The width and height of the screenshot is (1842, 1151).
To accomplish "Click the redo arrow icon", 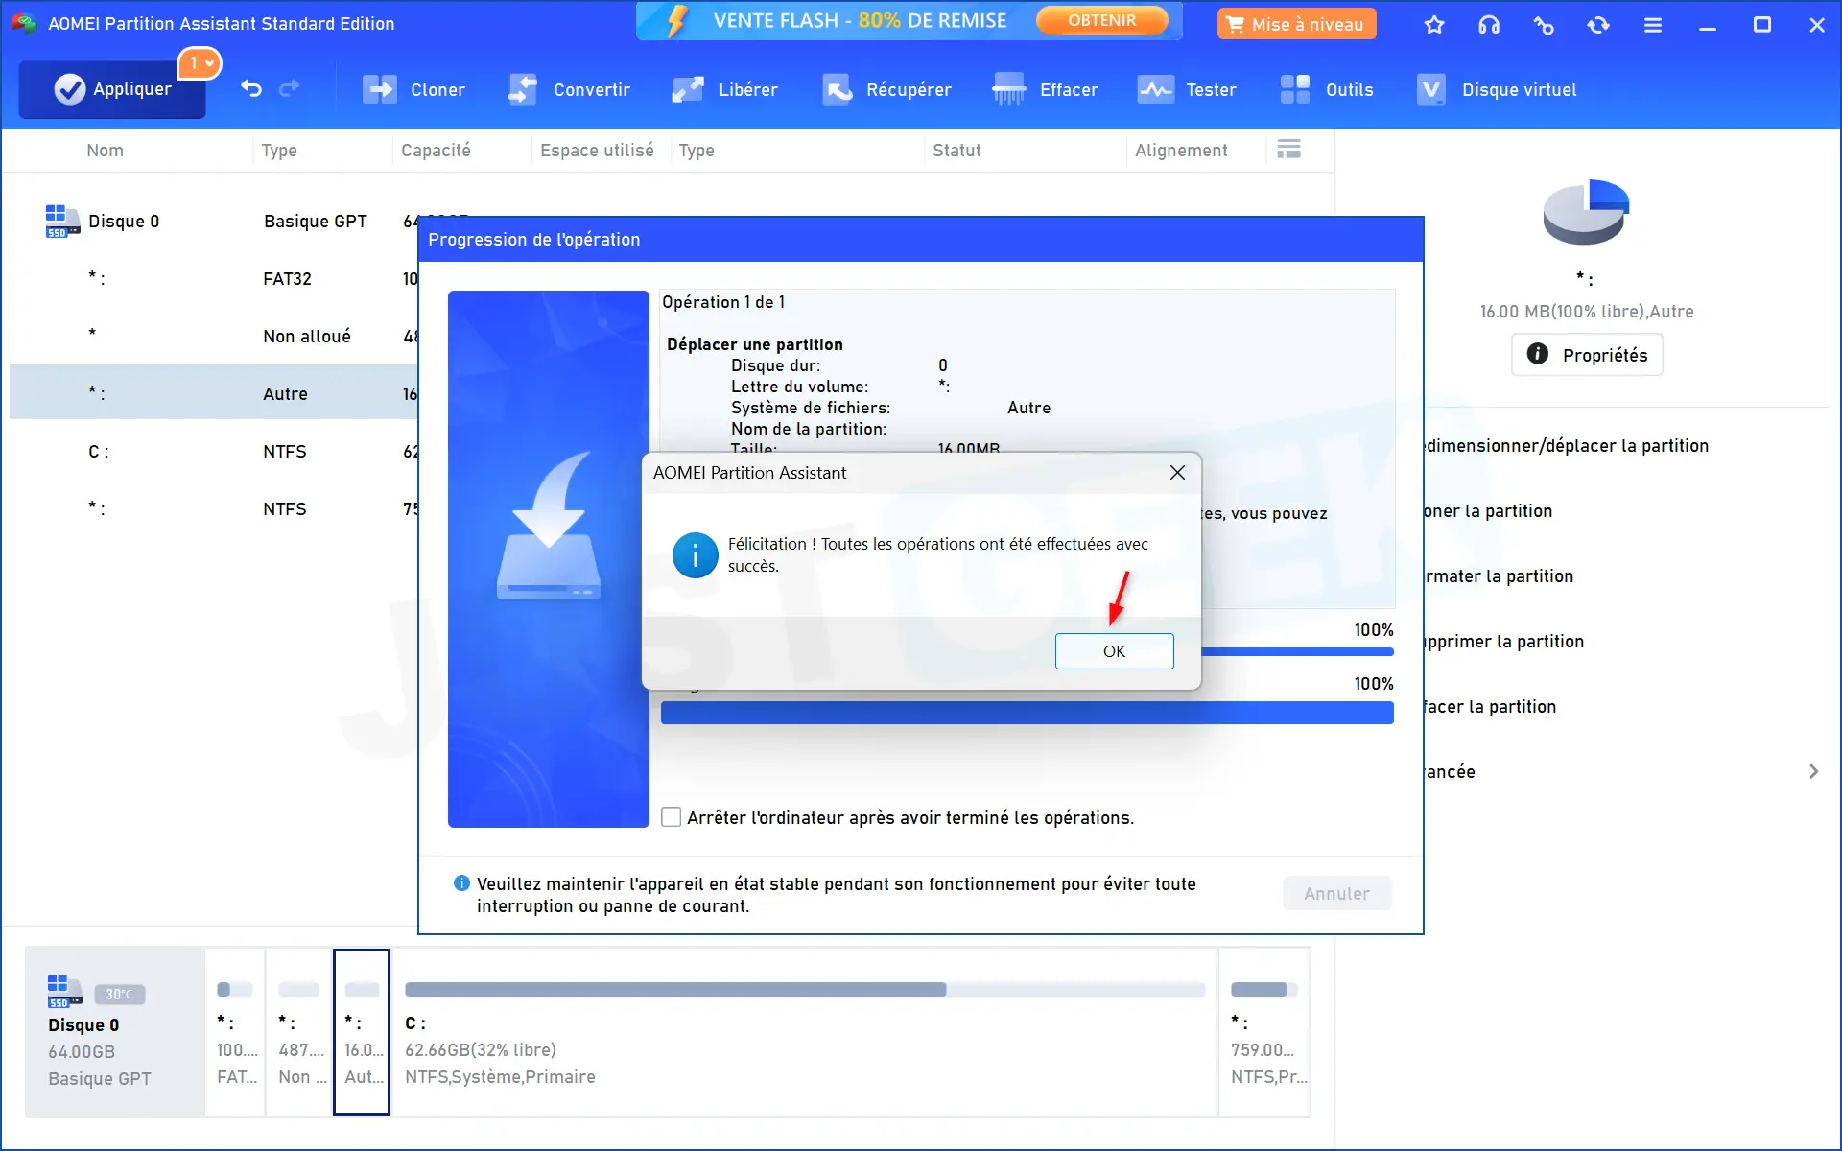I will pyautogui.click(x=289, y=89).
